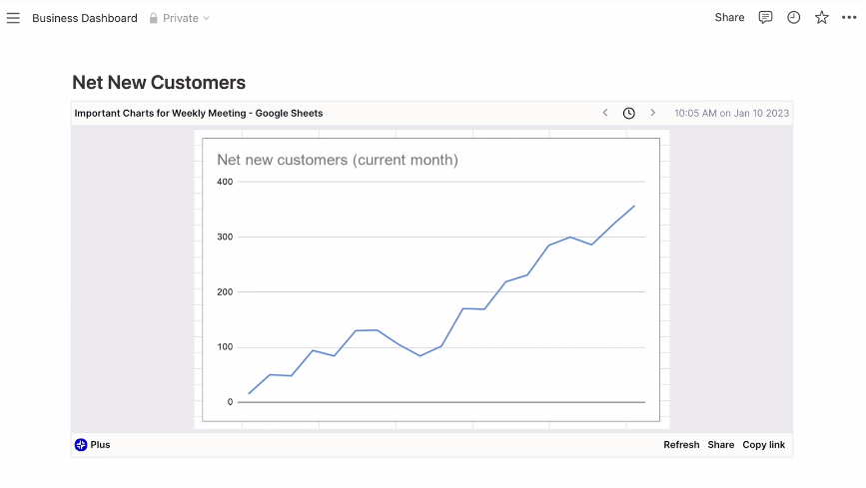866x488 pixels.
Task: Click Share in the embed footer
Action: pos(720,445)
